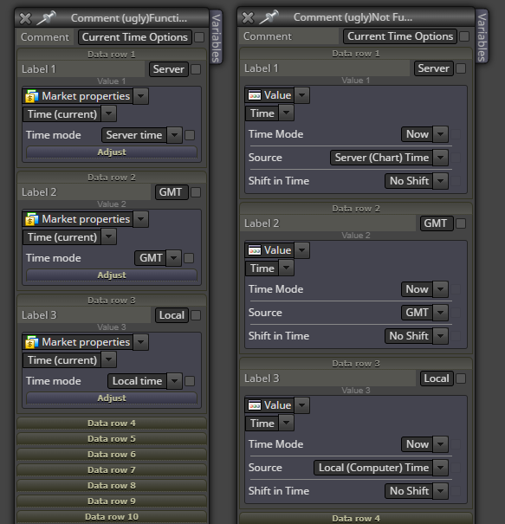The height and width of the screenshot is (524, 505).
Task: Click the Value icon in right Value 2
Action: pos(255,250)
